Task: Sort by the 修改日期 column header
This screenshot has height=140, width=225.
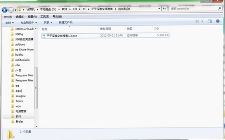Action: tap(106, 29)
